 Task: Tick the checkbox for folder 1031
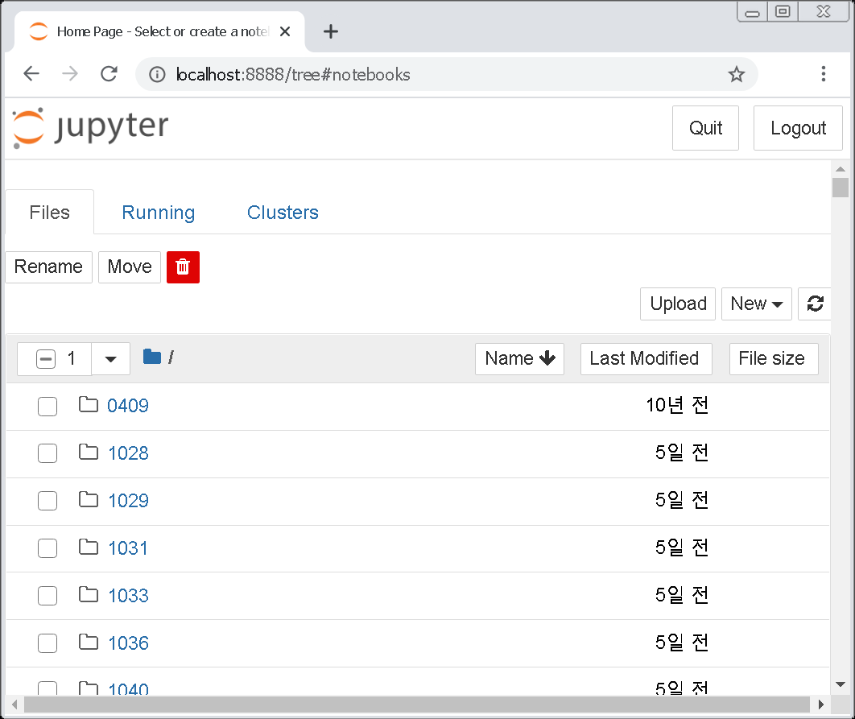pyautogui.click(x=47, y=548)
